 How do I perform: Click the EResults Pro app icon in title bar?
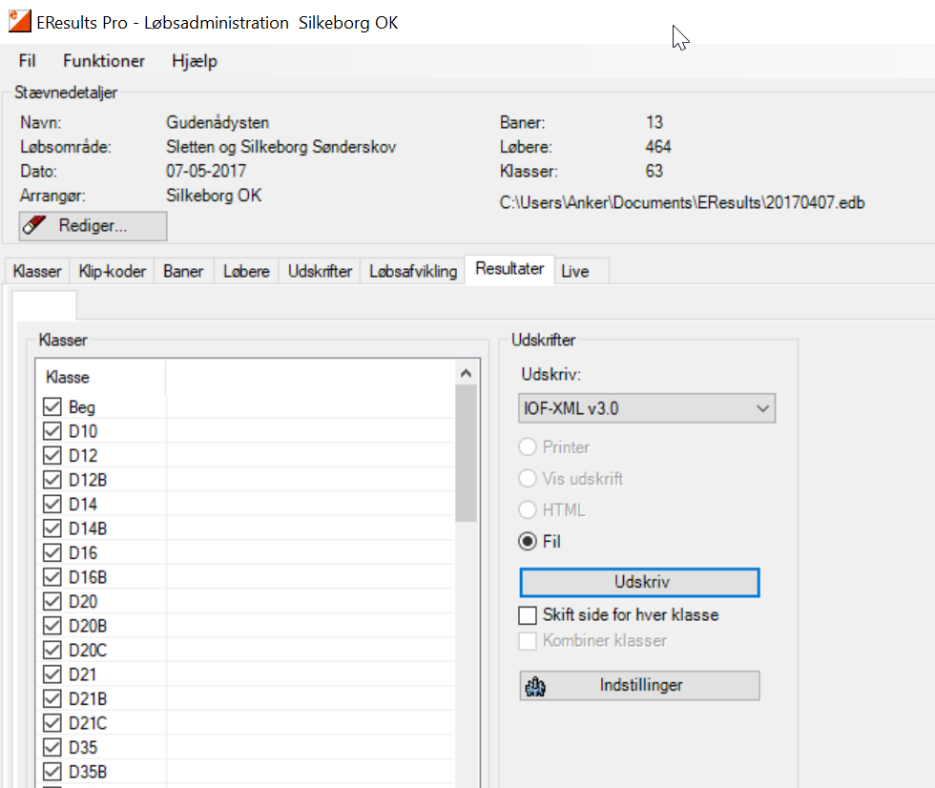coord(19,22)
